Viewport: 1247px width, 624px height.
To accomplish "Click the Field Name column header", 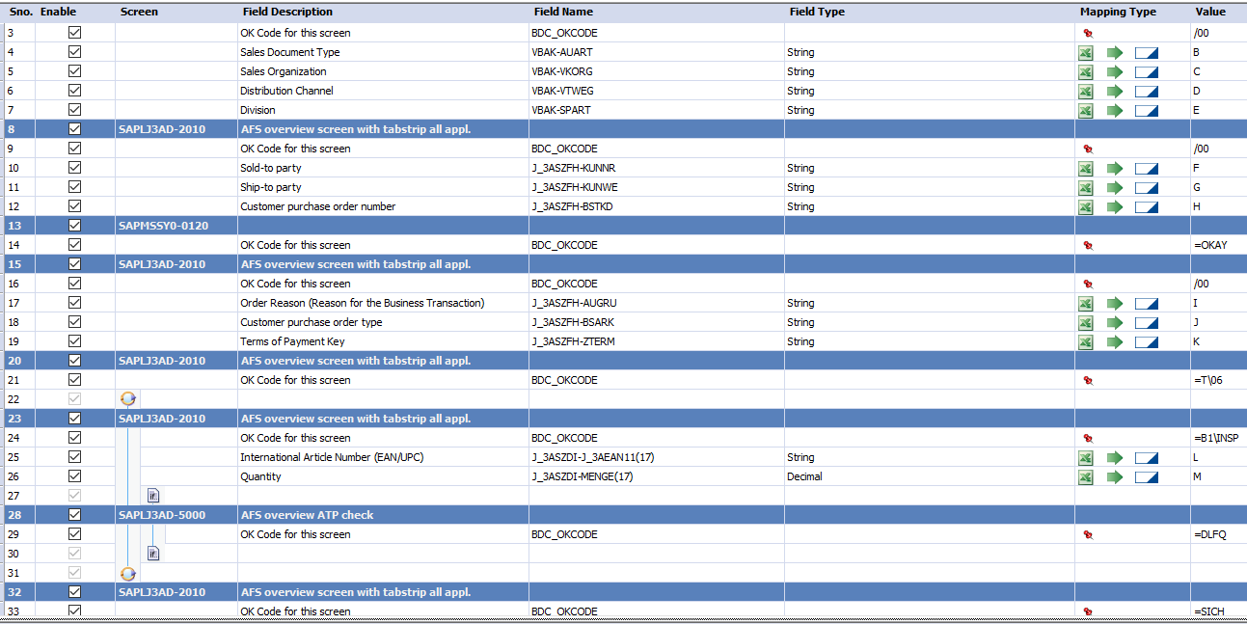I will tap(562, 12).
